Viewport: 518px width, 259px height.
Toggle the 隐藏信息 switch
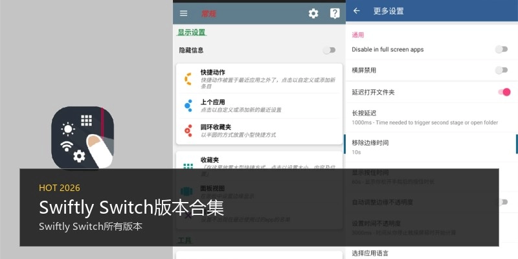click(330, 51)
